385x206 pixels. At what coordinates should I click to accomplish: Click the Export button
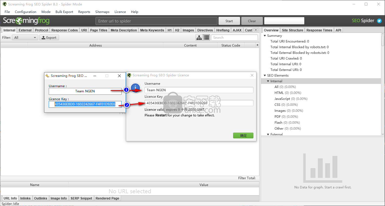[x=49, y=38]
